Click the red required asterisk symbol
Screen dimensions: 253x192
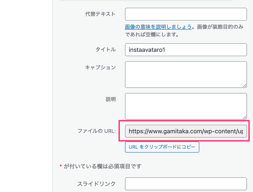point(61,166)
